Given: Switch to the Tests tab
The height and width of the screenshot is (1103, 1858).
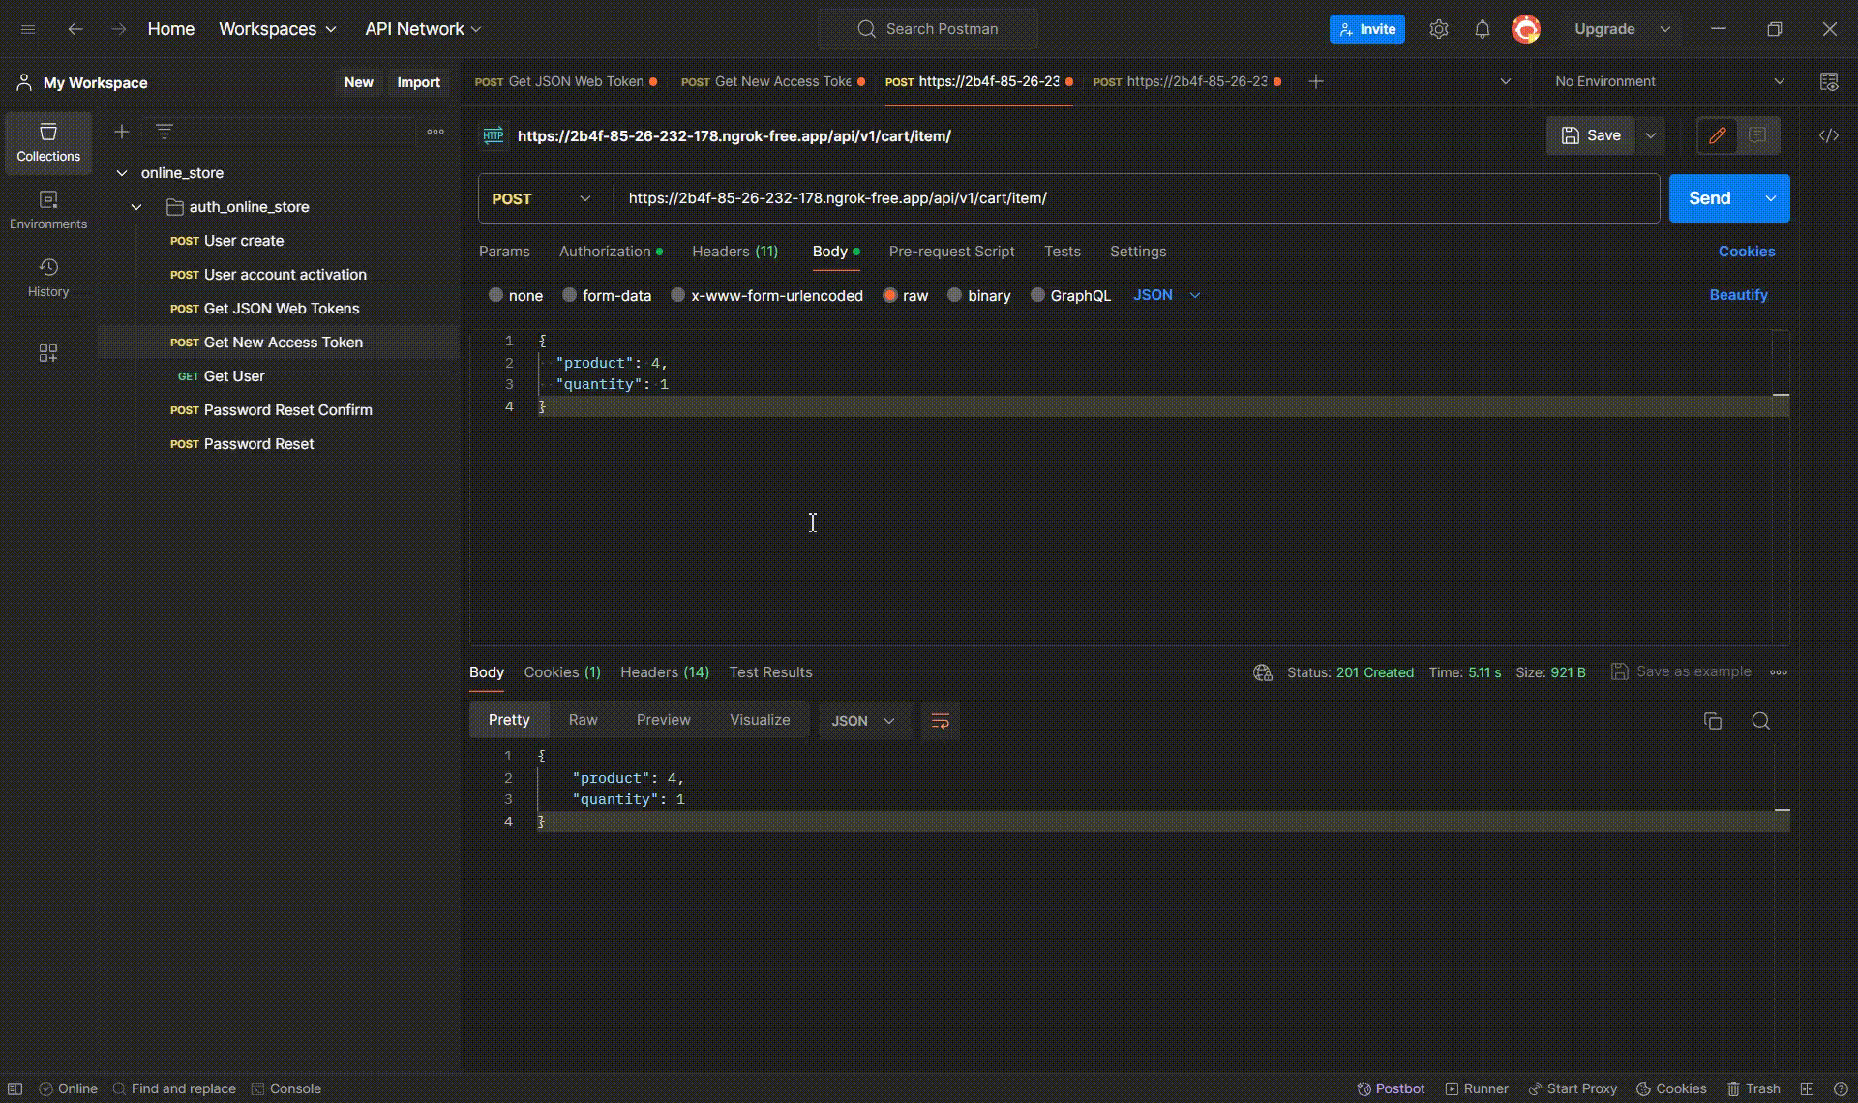Looking at the screenshot, I should coord(1063,251).
